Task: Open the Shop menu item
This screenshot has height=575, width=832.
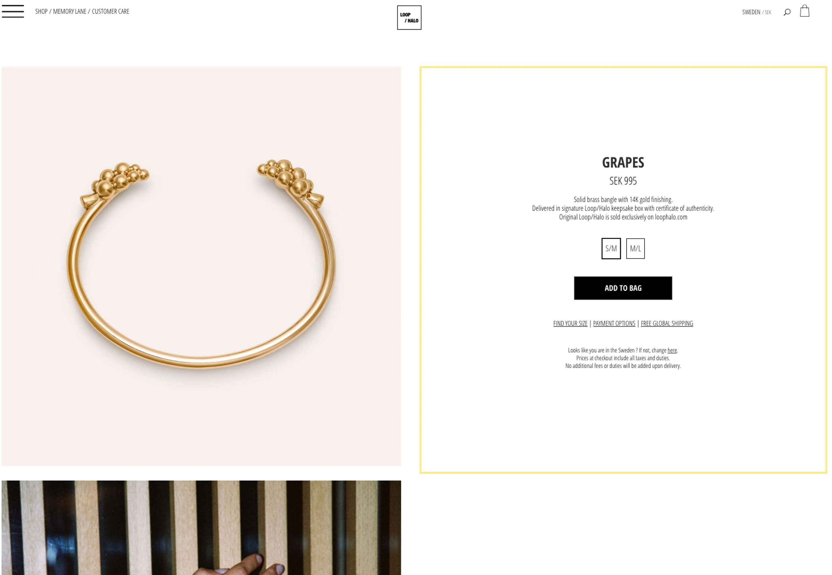Action: click(41, 12)
